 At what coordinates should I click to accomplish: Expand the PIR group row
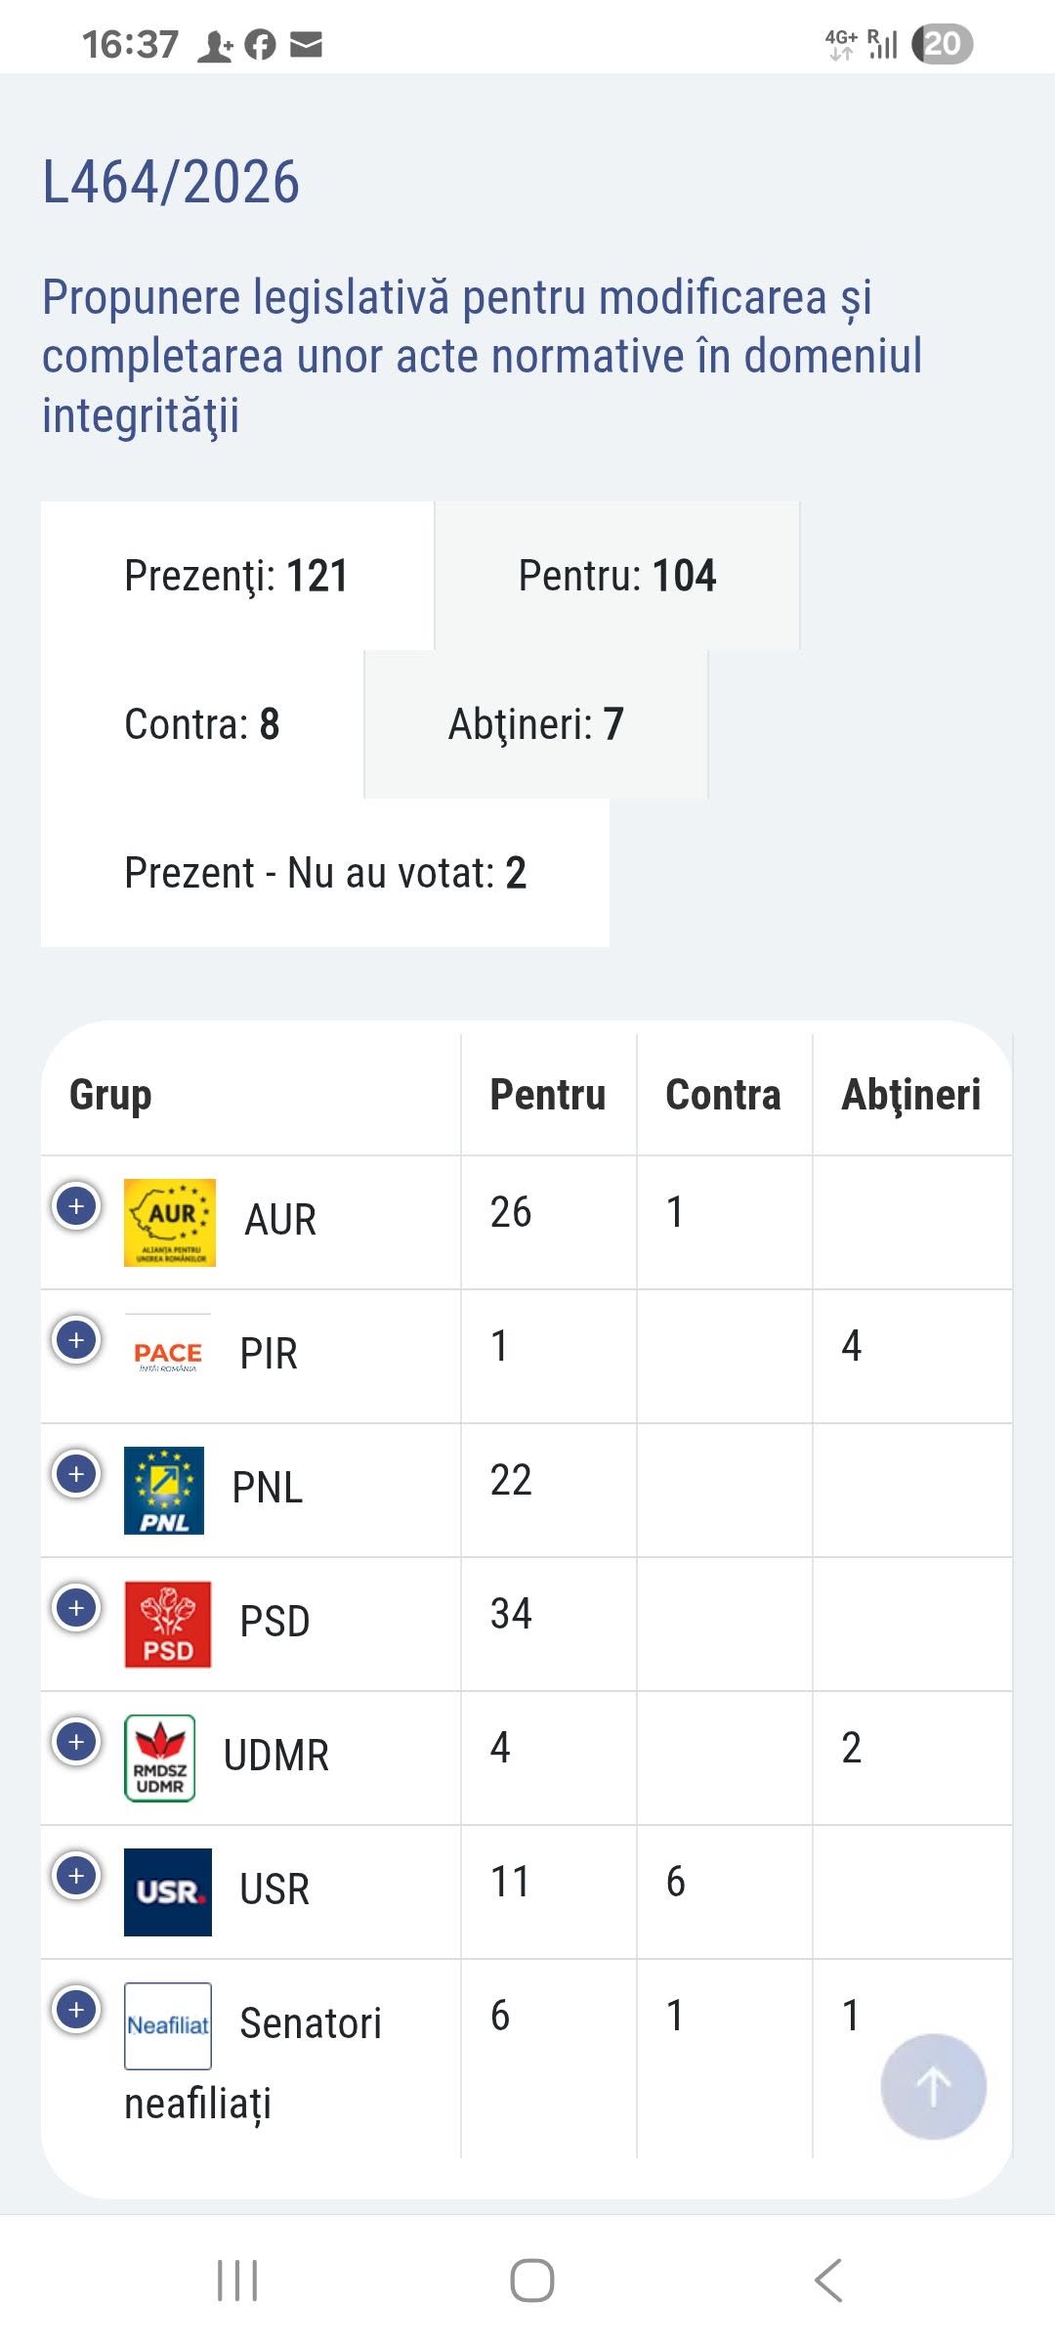[x=76, y=1340]
